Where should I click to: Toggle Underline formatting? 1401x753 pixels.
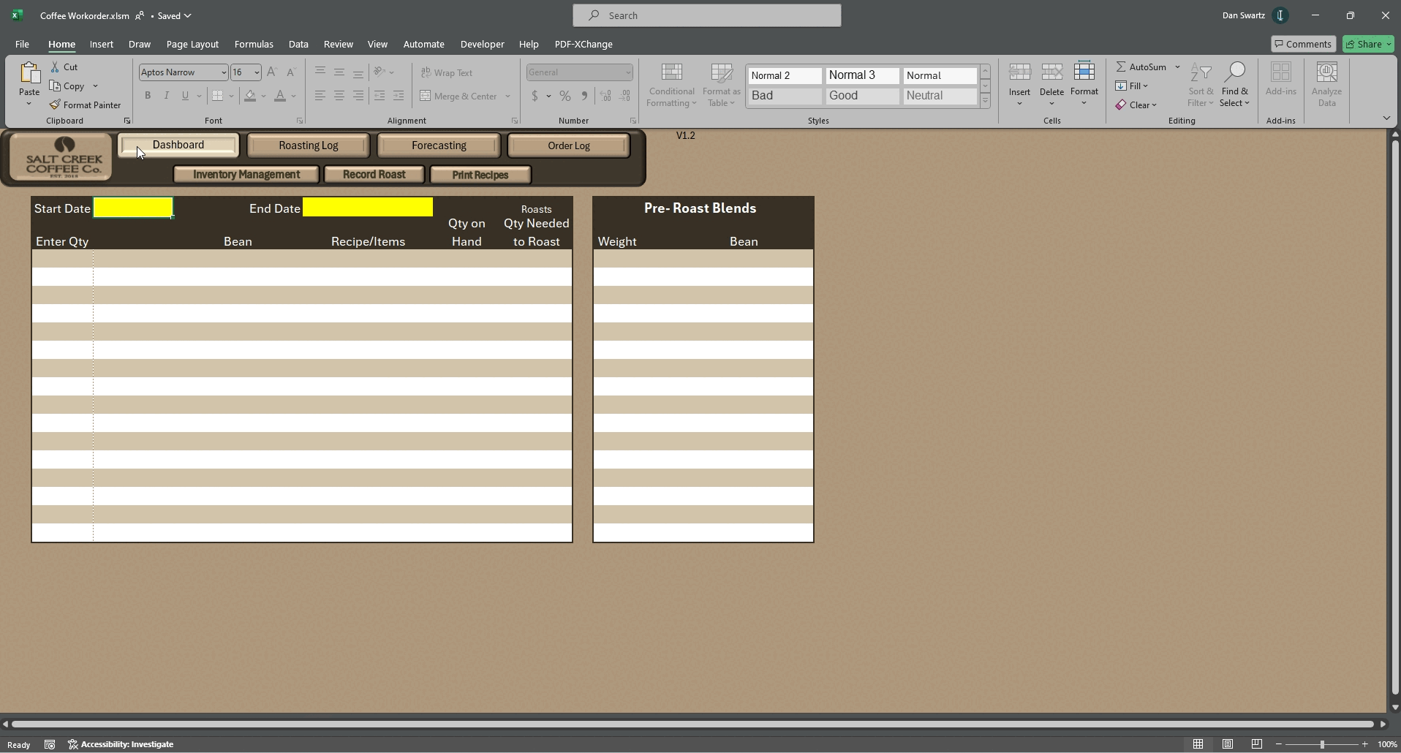(x=185, y=96)
